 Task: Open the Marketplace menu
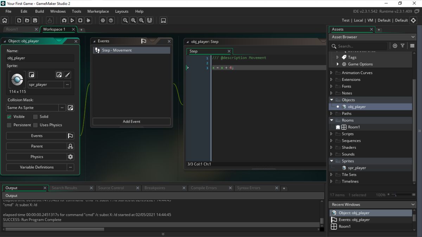[x=98, y=11]
